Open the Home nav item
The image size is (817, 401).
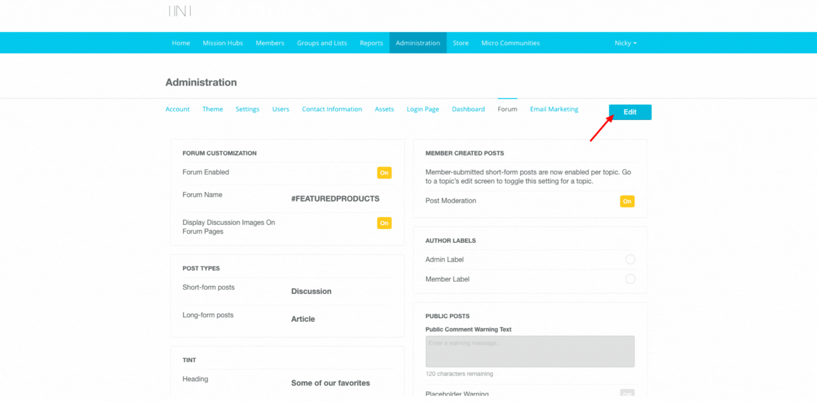click(x=181, y=43)
